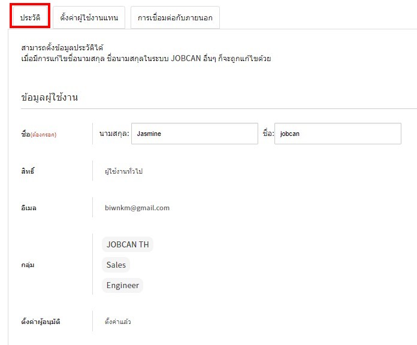Choose the Engineer group tag
The height and width of the screenshot is (345, 417).
[x=122, y=285]
